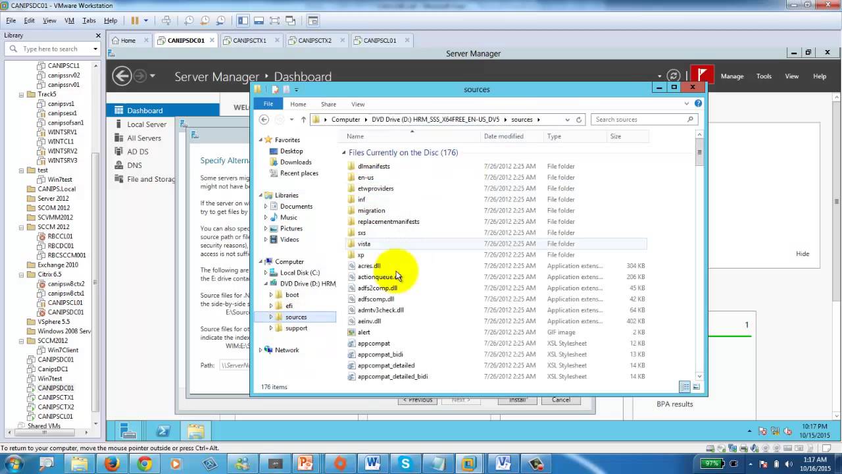Select the support folder in navigation tree
842x474 pixels.
[x=296, y=328]
